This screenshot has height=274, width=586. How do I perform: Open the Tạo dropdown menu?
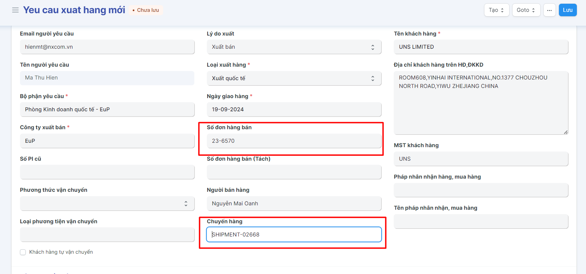pos(496,10)
